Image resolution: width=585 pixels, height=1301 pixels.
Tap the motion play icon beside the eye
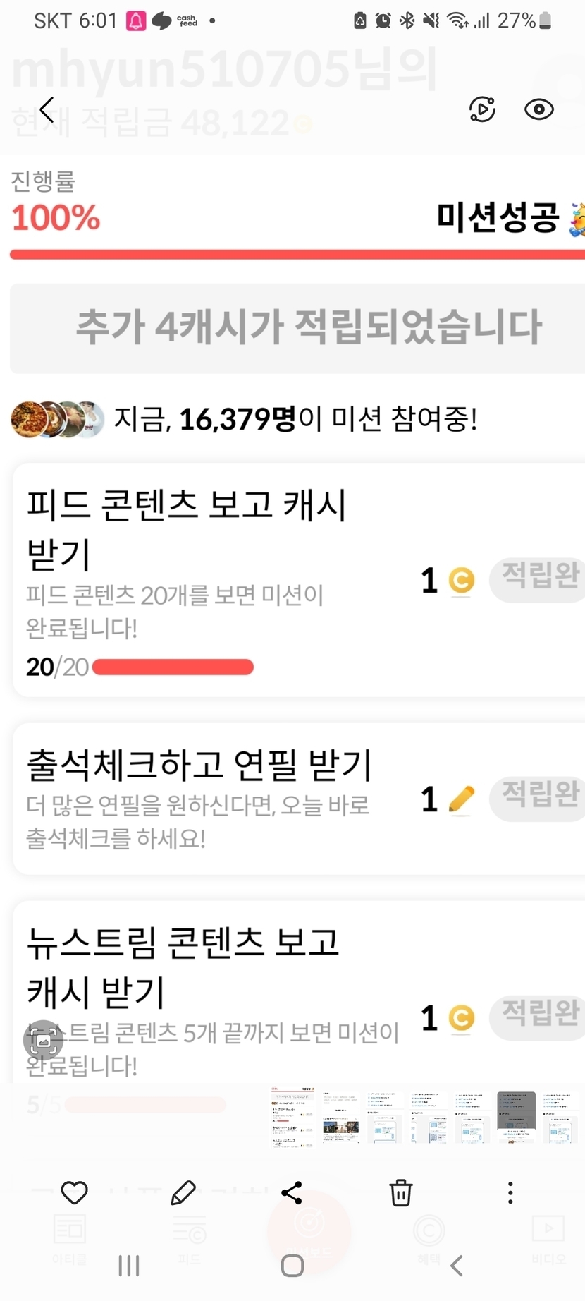(x=482, y=109)
